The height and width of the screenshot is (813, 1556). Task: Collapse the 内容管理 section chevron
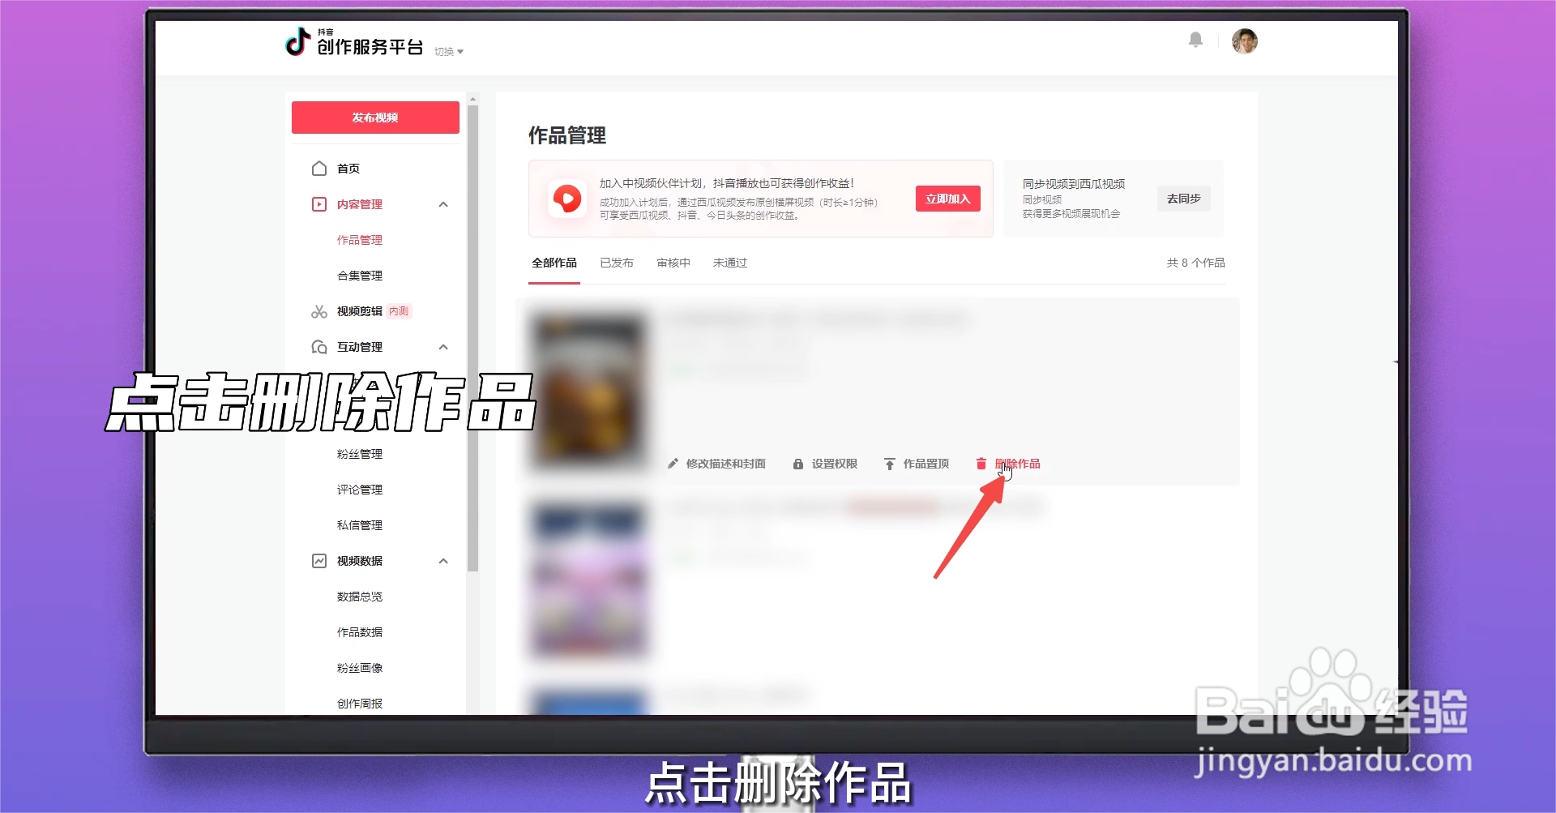pyautogui.click(x=443, y=204)
